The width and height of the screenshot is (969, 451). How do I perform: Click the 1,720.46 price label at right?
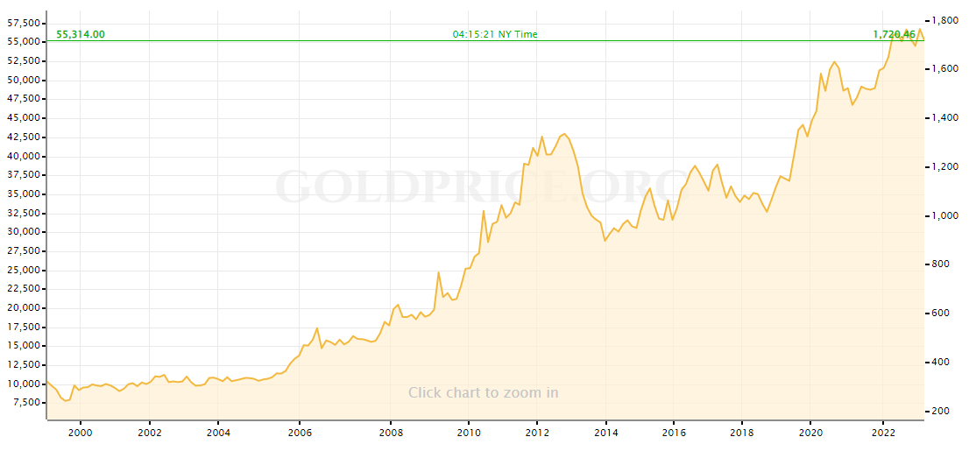894,34
